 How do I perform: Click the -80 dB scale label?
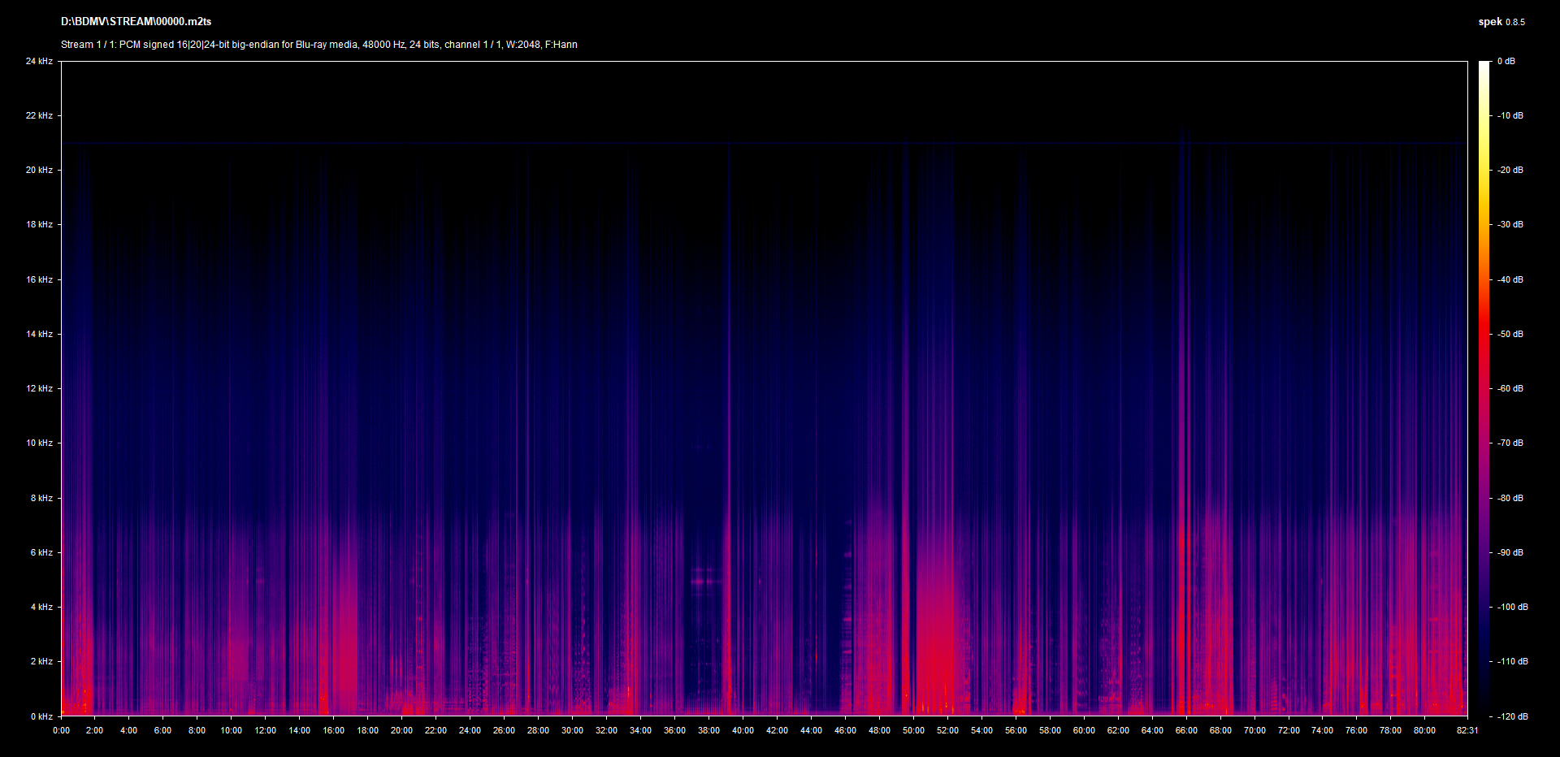(1510, 498)
